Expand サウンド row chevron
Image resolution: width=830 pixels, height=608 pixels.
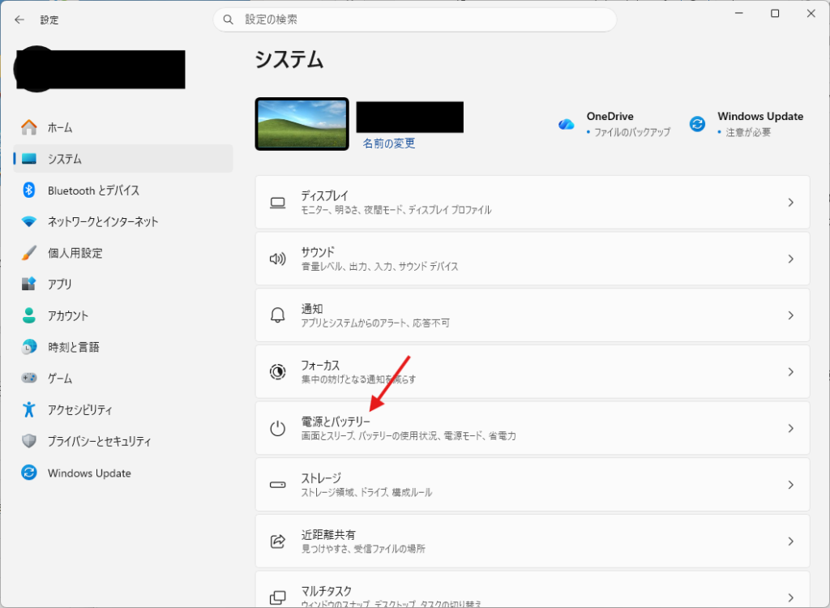coord(791,259)
